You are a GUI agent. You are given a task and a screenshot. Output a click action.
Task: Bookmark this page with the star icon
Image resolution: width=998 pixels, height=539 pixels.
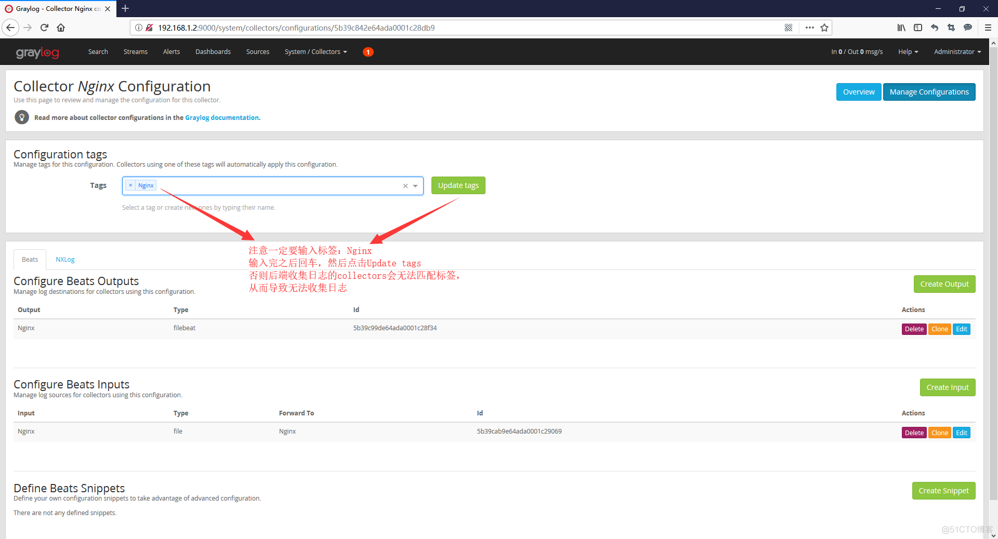(x=824, y=28)
